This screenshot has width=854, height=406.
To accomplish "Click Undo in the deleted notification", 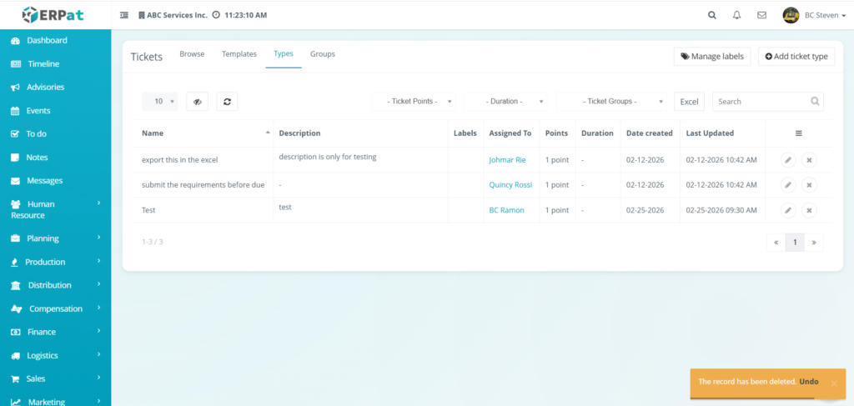I will 809,382.
